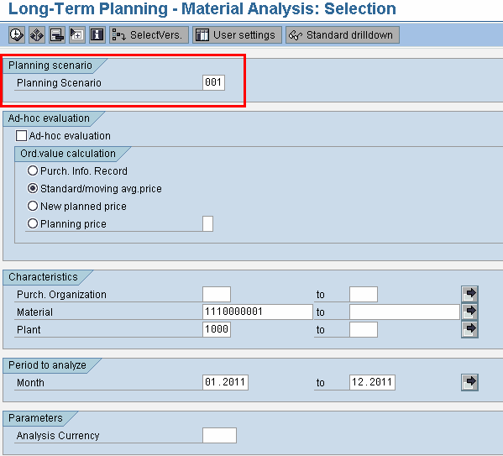Click the Information icon in toolbar
503x456 pixels.
click(97, 34)
